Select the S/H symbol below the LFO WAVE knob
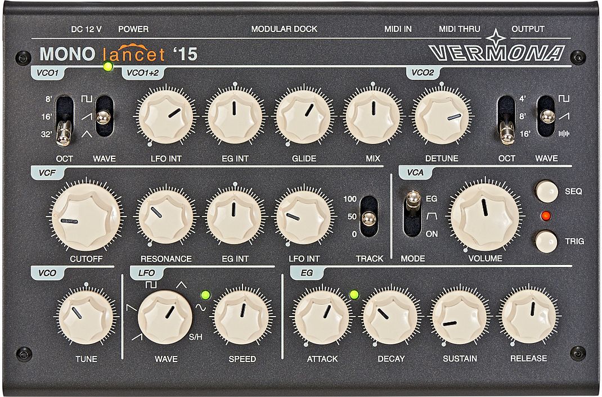Image resolution: width=602 pixels, height=397 pixels. pos(196,336)
